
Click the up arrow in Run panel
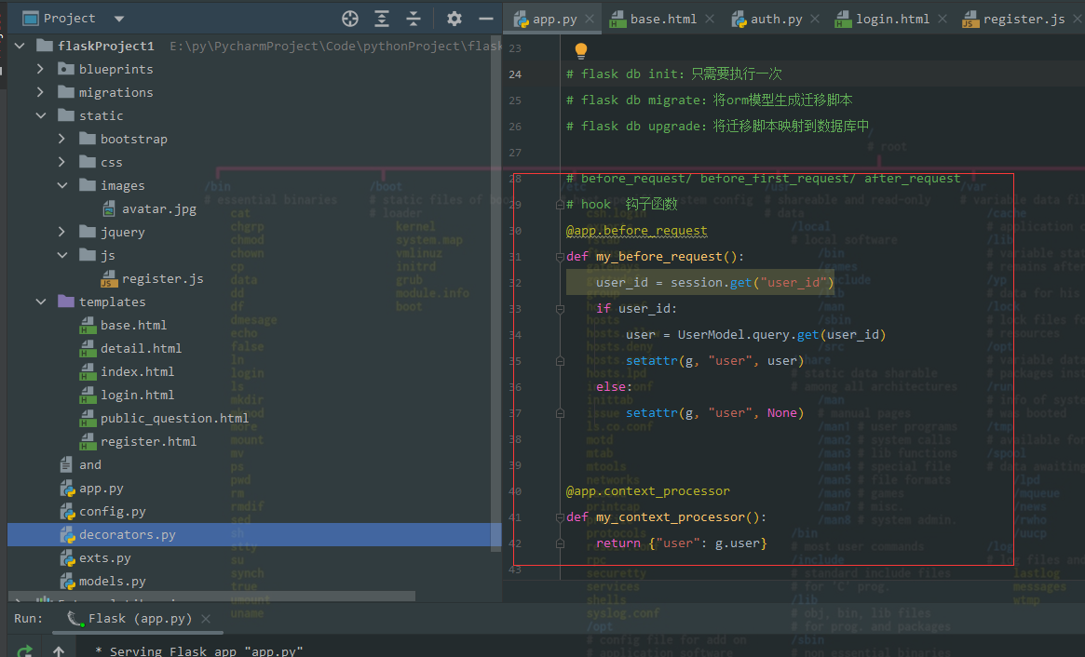point(59,650)
